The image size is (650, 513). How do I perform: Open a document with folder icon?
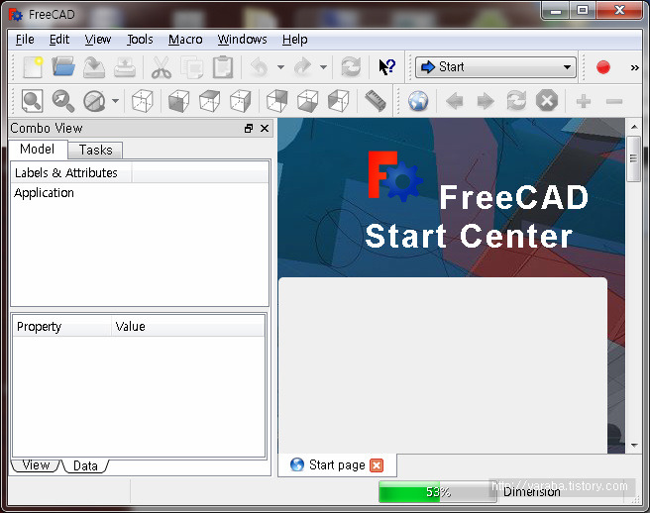(x=63, y=67)
